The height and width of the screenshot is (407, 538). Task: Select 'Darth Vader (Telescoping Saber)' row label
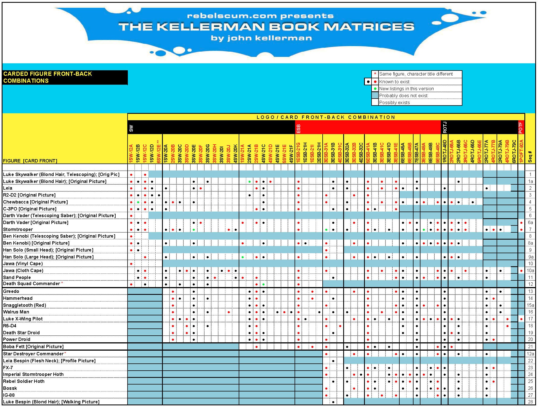pos(59,215)
